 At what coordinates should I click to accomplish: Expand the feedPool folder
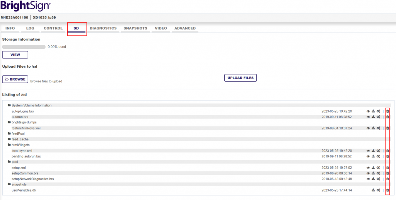click(16, 133)
